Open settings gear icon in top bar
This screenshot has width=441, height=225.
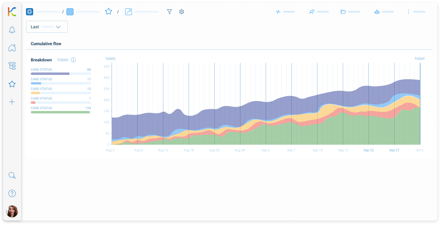[182, 12]
